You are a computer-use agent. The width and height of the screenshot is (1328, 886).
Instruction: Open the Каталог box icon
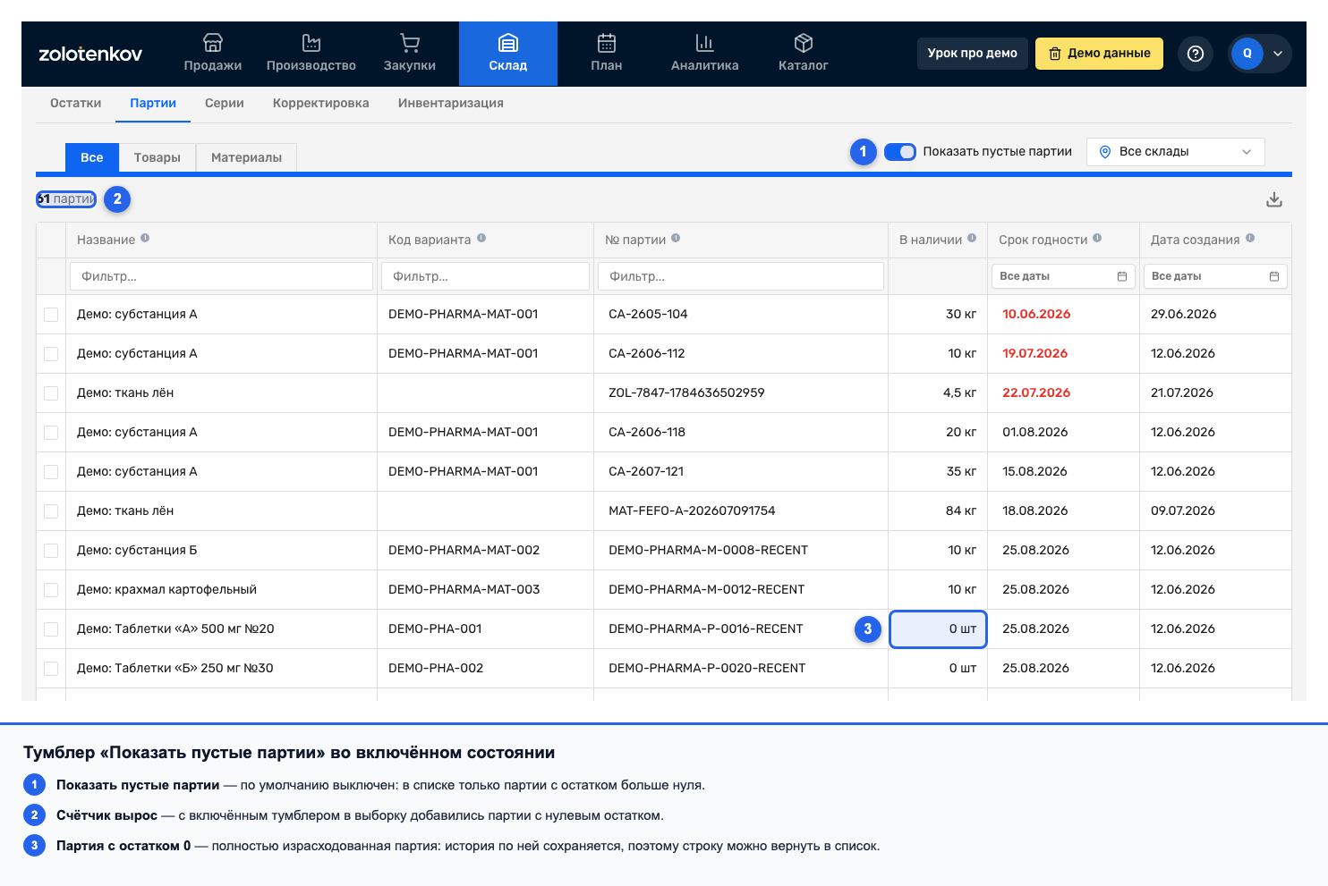[x=804, y=43]
